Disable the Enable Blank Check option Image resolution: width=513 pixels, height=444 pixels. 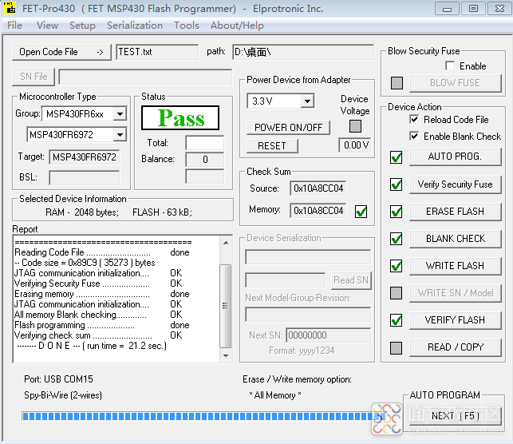[414, 136]
